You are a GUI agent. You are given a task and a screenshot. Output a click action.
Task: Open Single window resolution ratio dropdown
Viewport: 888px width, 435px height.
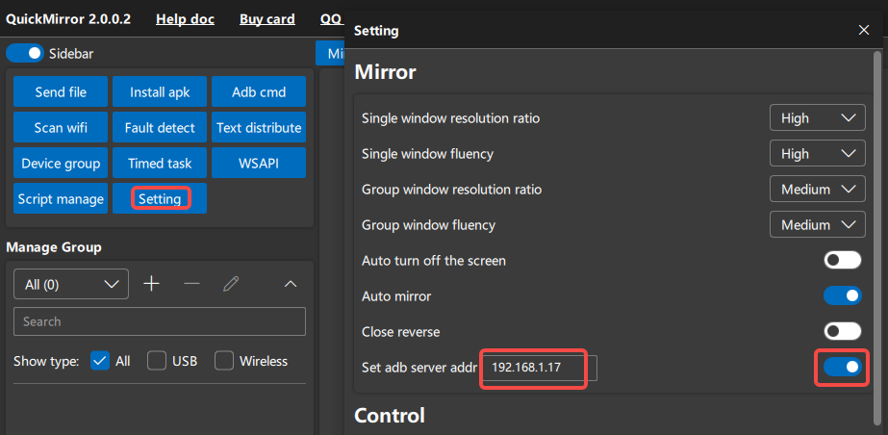817,118
